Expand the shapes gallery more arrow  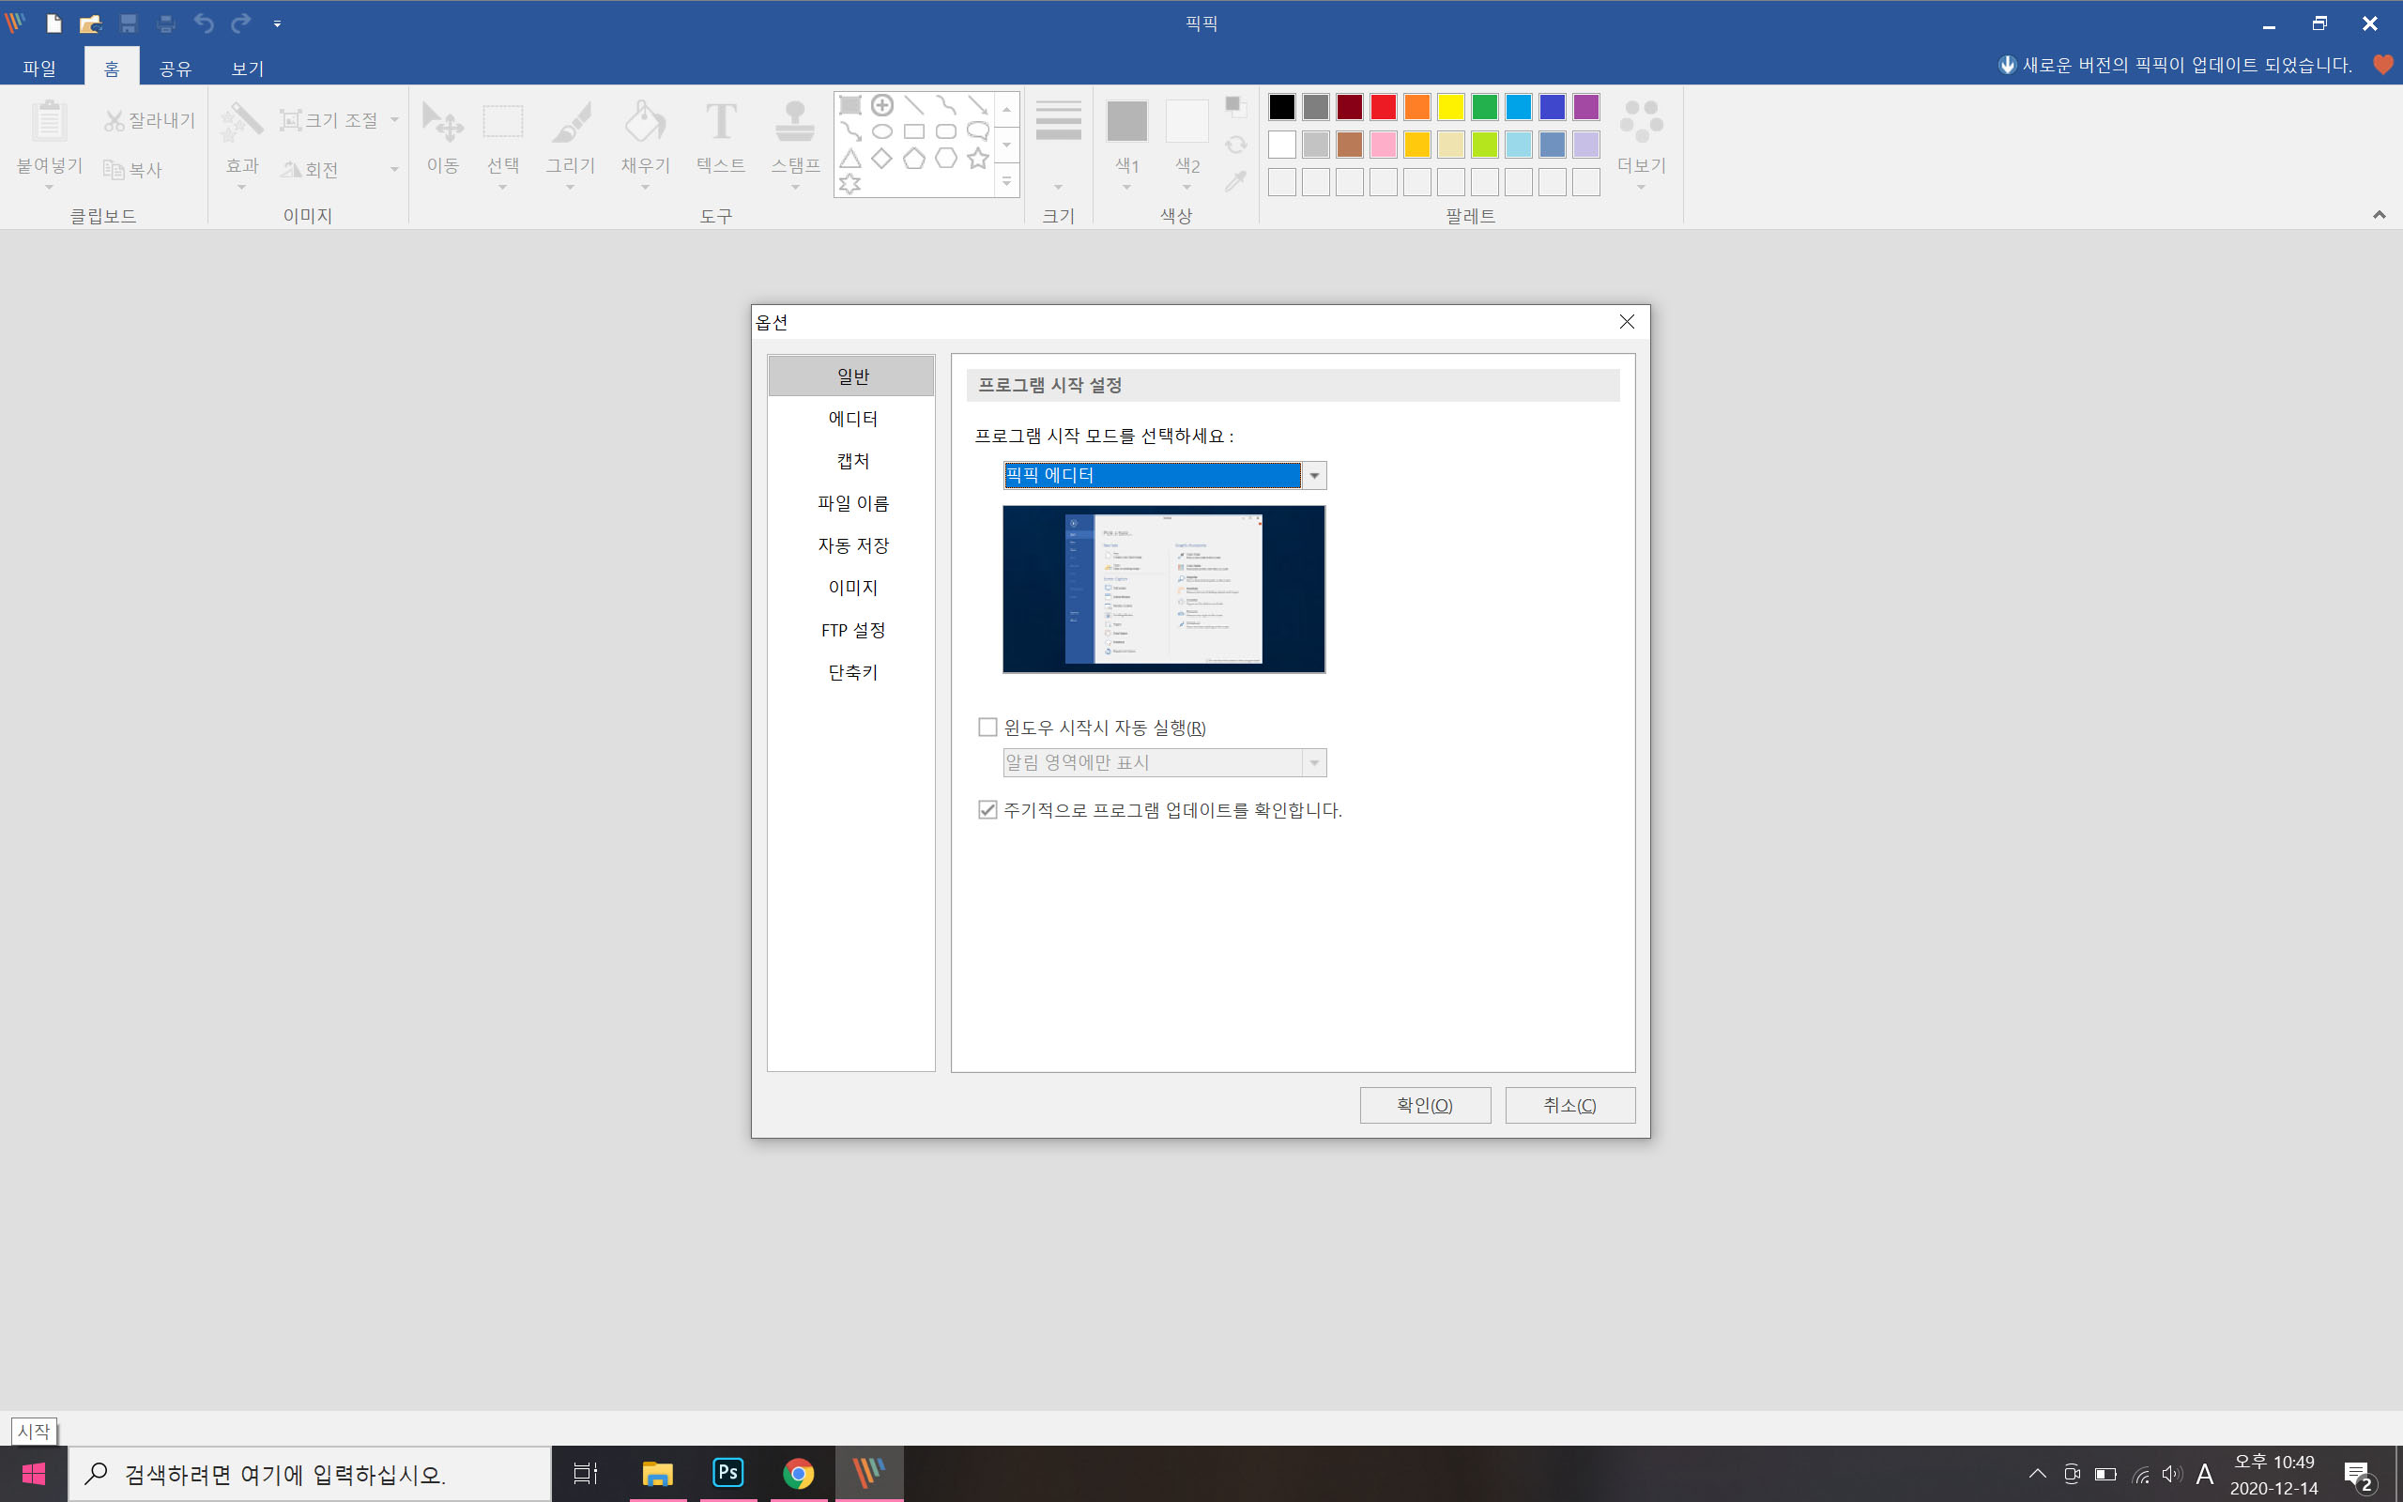pyautogui.click(x=1006, y=182)
